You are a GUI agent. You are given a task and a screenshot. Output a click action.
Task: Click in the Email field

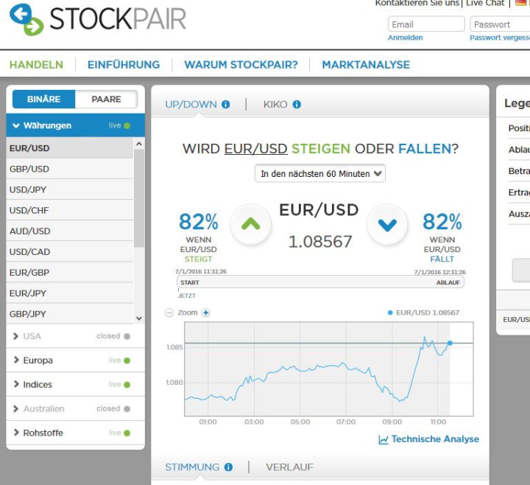(426, 24)
